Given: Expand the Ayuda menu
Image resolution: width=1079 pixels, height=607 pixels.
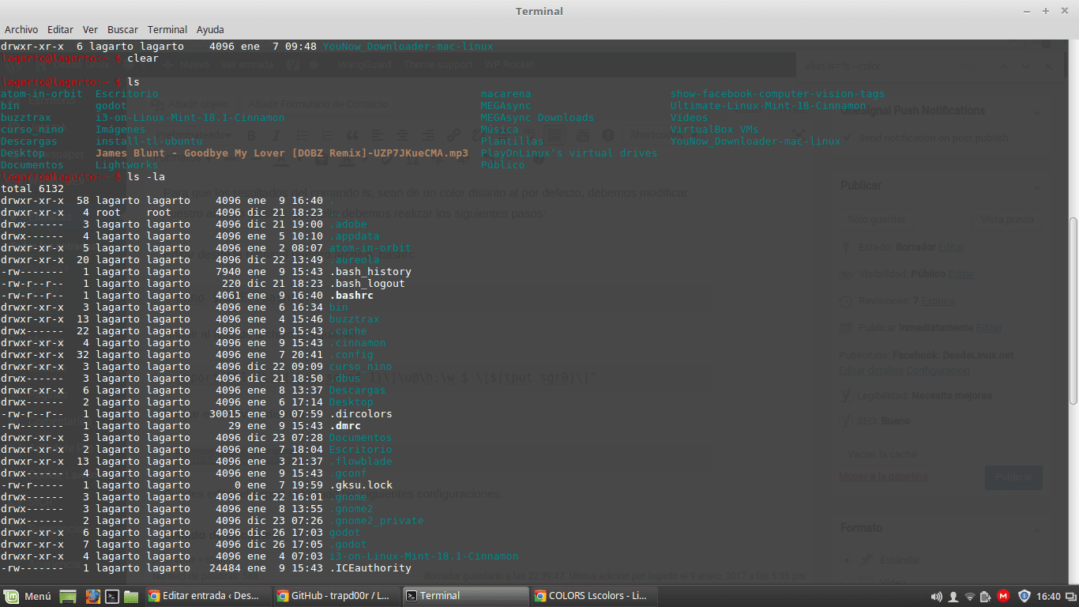Looking at the screenshot, I should (x=210, y=29).
